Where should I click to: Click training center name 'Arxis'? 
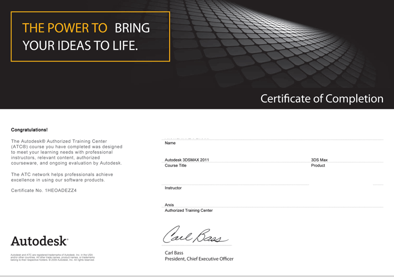(x=169, y=204)
